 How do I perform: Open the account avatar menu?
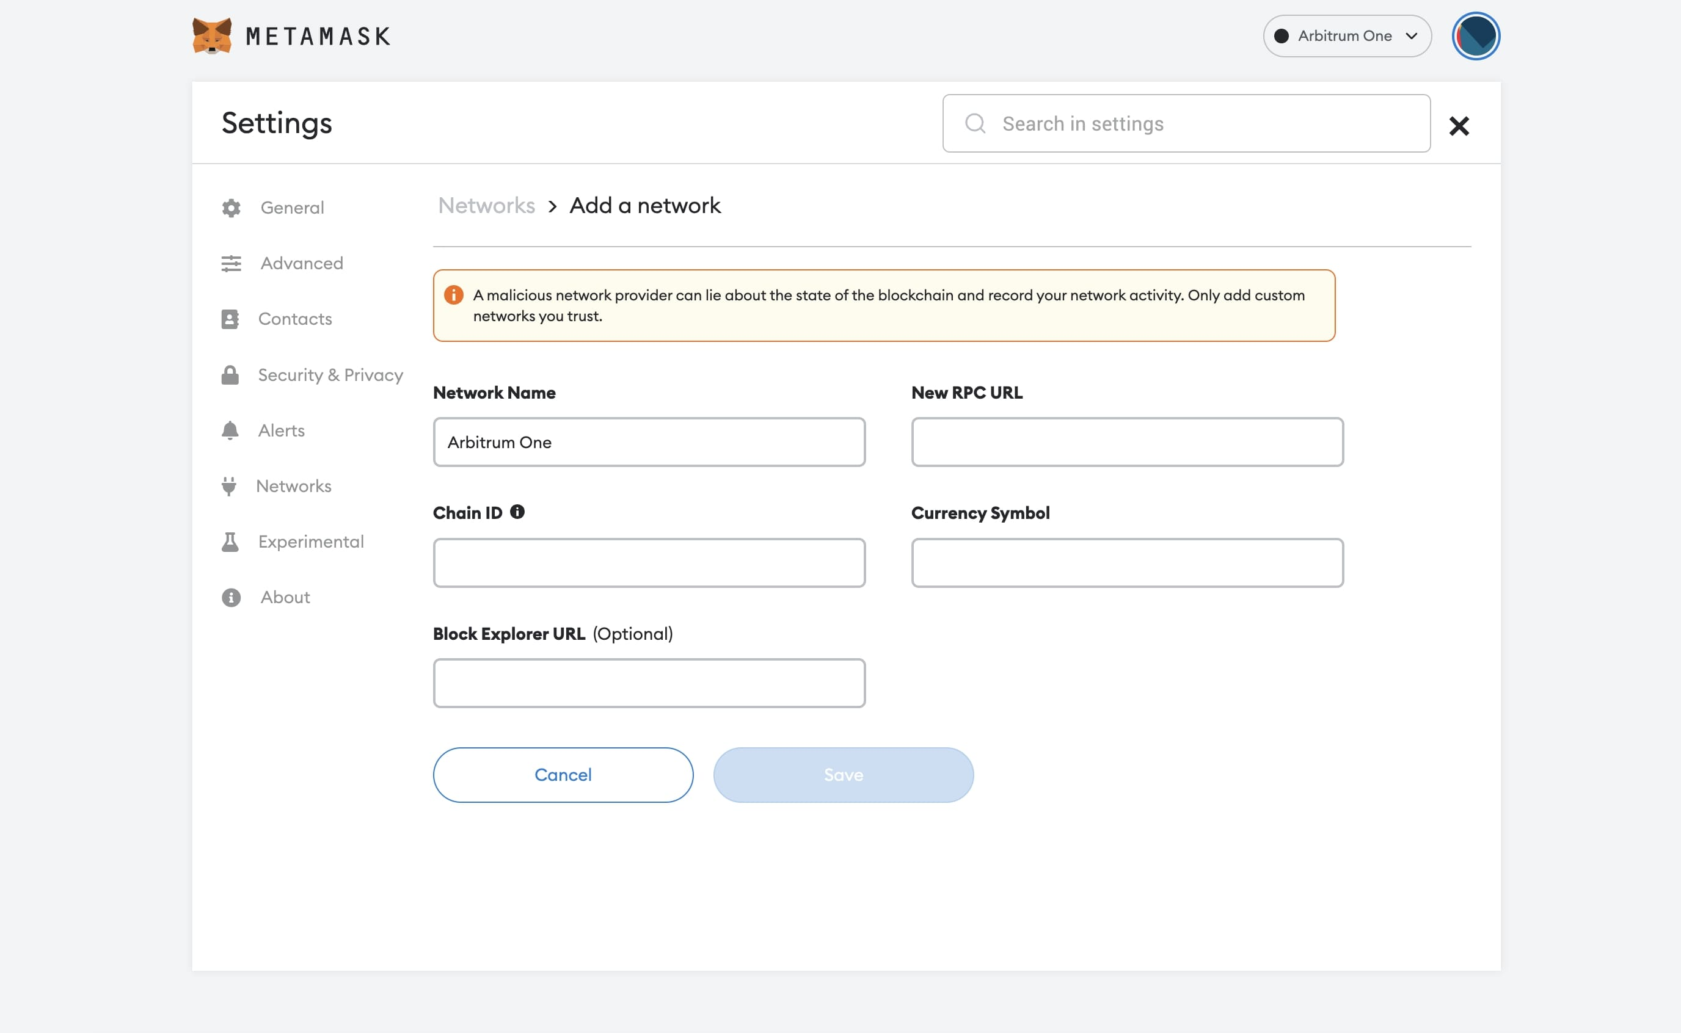[1475, 35]
